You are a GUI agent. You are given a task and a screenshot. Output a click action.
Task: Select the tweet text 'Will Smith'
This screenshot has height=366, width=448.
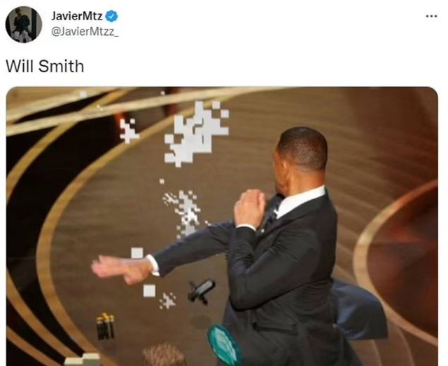(x=45, y=67)
